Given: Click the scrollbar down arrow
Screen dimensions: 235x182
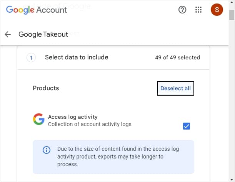Looking at the screenshot, I should [232, 179].
